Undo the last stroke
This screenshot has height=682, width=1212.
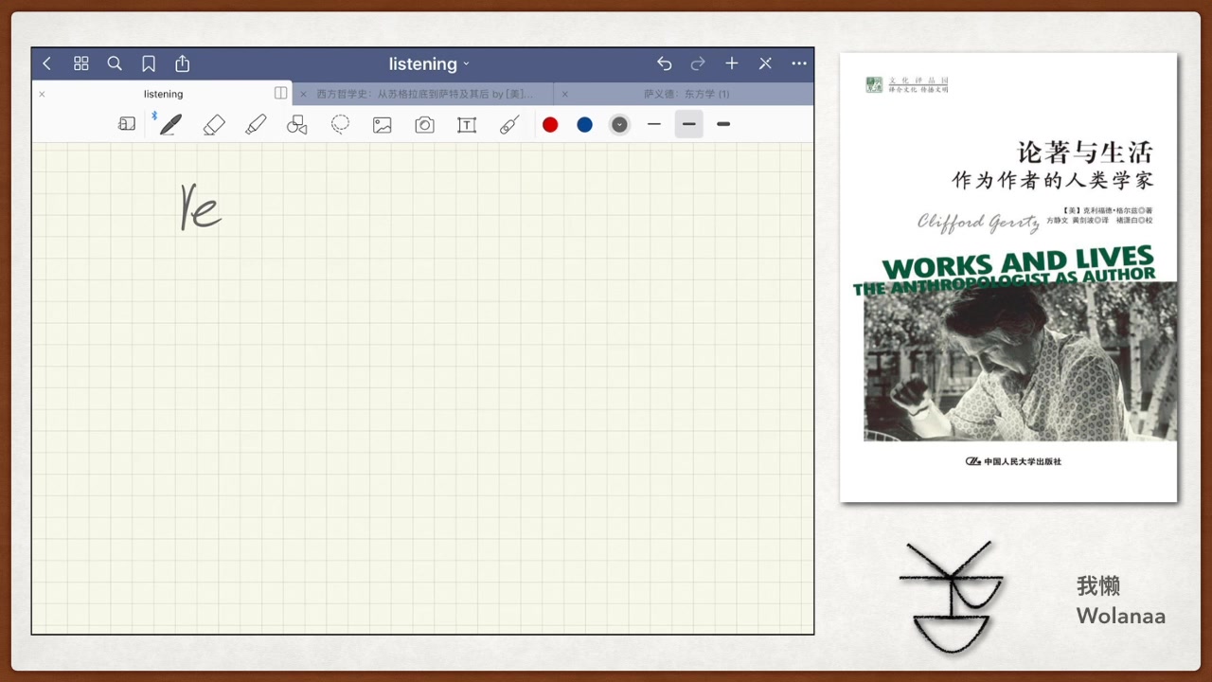tap(665, 63)
